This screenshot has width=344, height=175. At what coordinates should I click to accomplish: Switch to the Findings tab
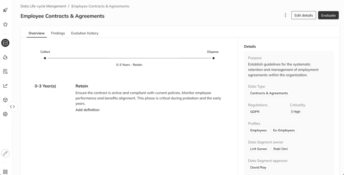pyautogui.click(x=58, y=33)
